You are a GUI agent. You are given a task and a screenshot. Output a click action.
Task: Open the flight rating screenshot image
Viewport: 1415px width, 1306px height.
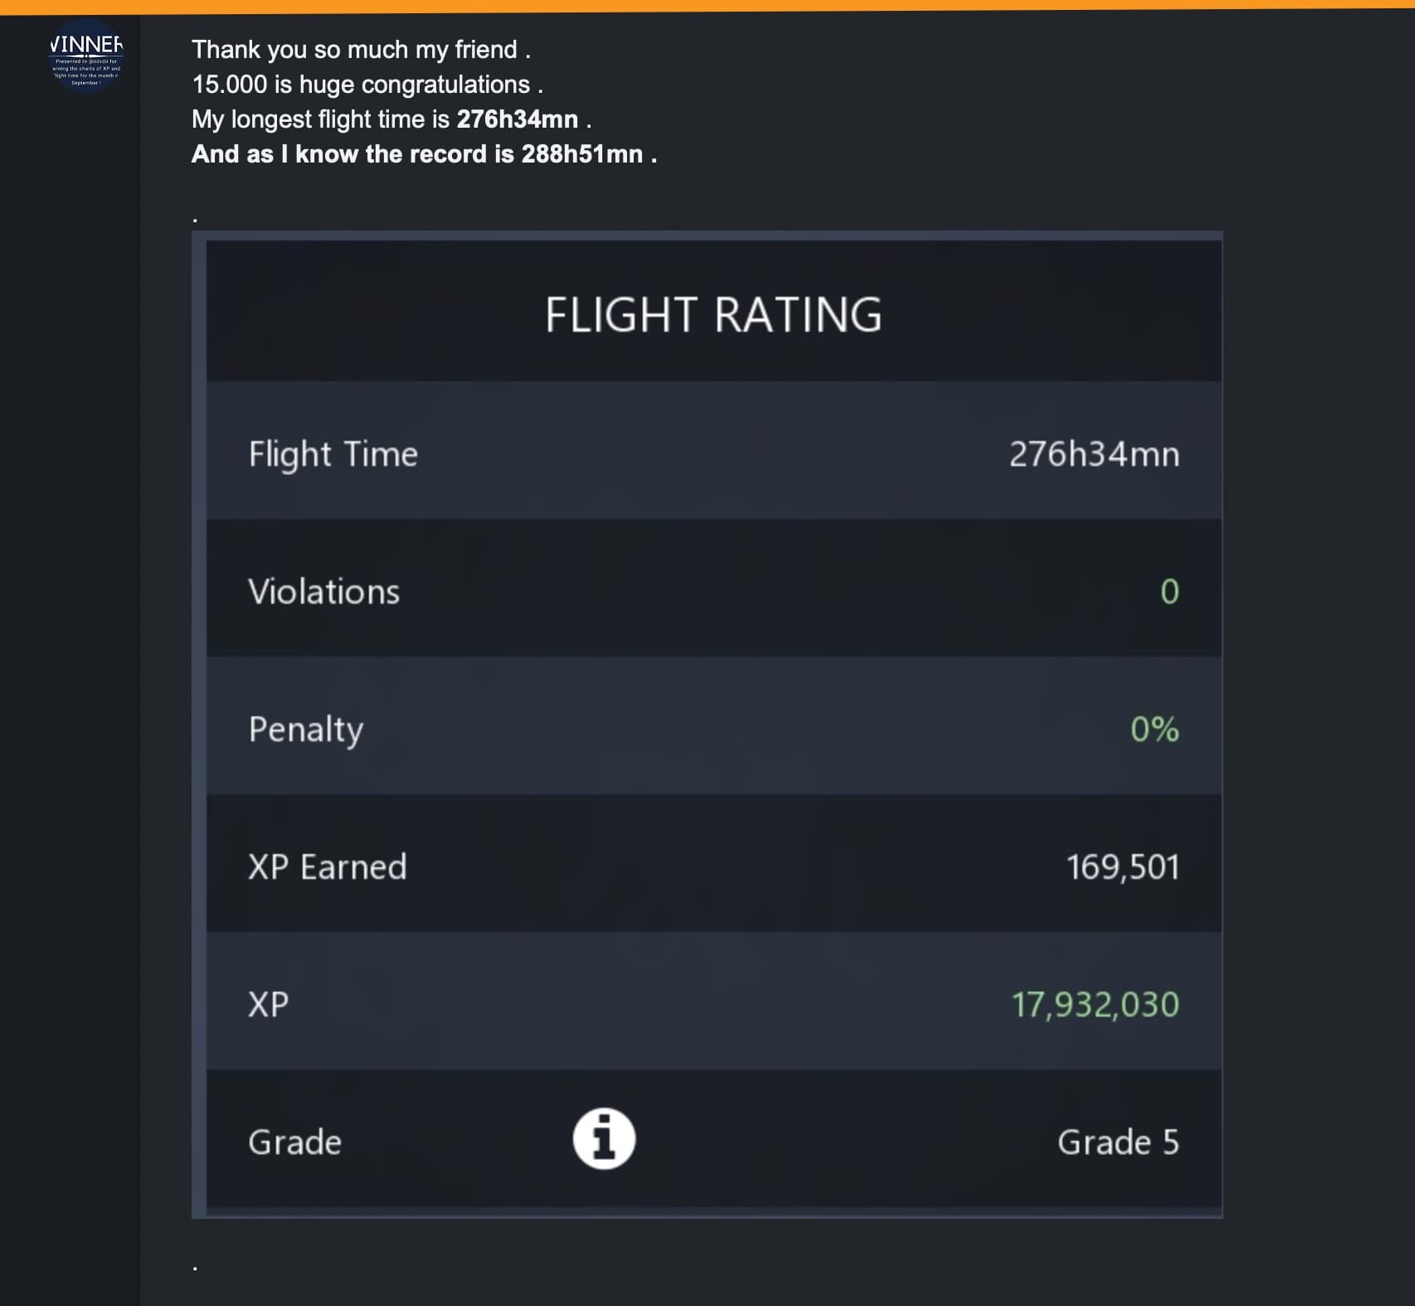pyautogui.click(x=707, y=725)
